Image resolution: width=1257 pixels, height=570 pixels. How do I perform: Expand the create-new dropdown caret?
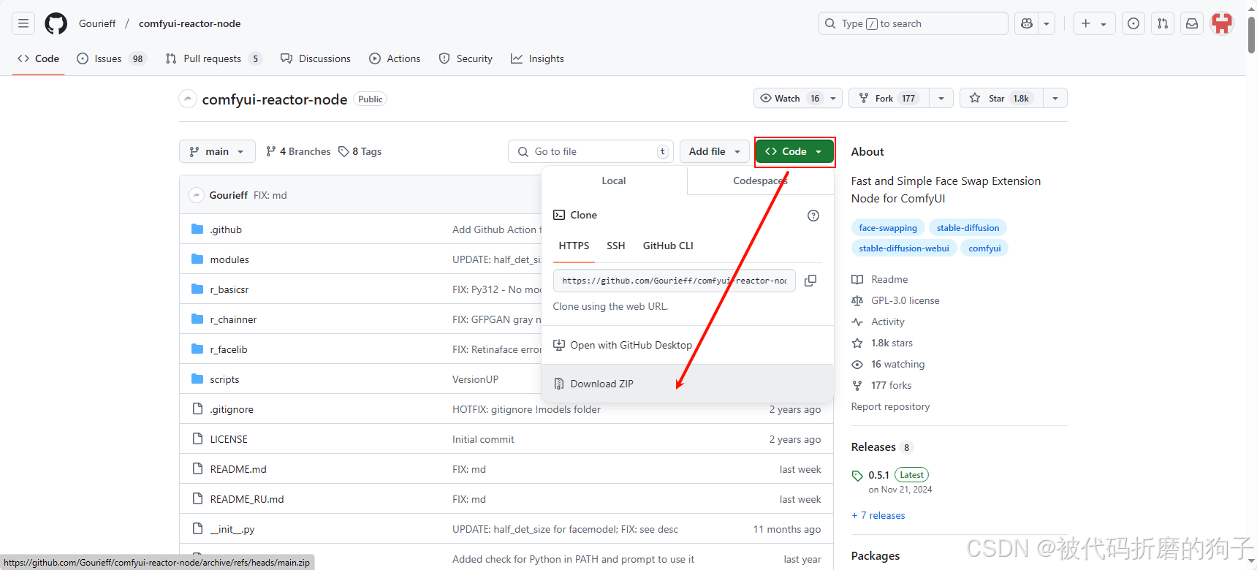(x=1104, y=23)
